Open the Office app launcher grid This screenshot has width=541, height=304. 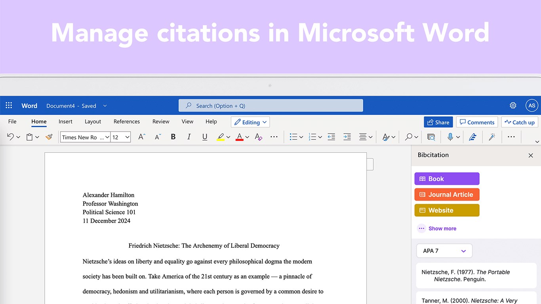pyautogui.click(x=9, y=106)
